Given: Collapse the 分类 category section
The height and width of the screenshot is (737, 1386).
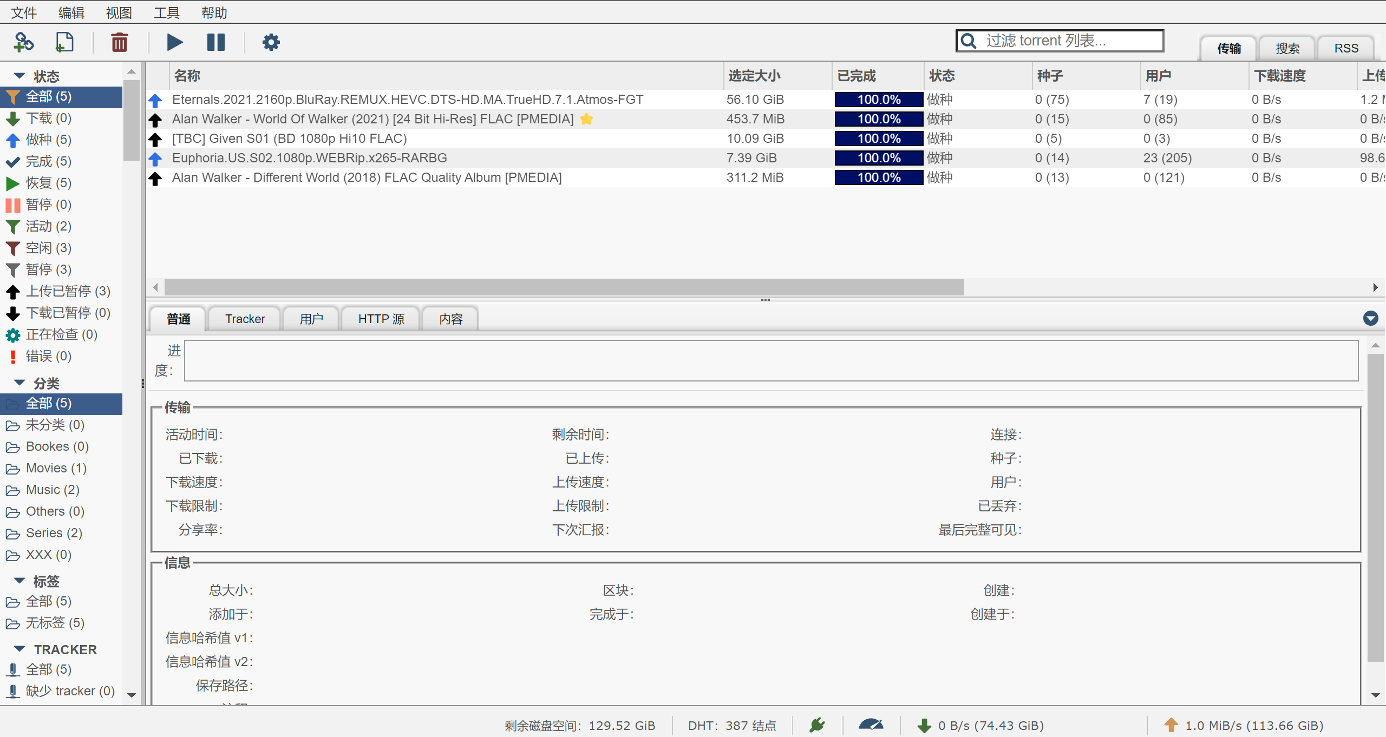Looking at the screenshot, I should 20,383.
